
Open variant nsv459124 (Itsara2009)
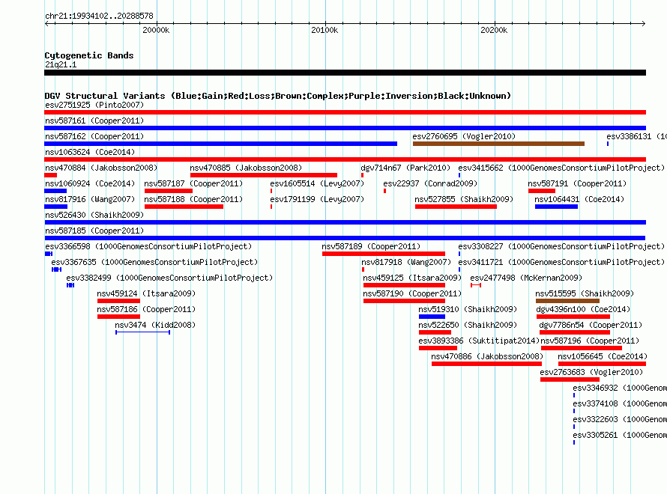[146, 293]
